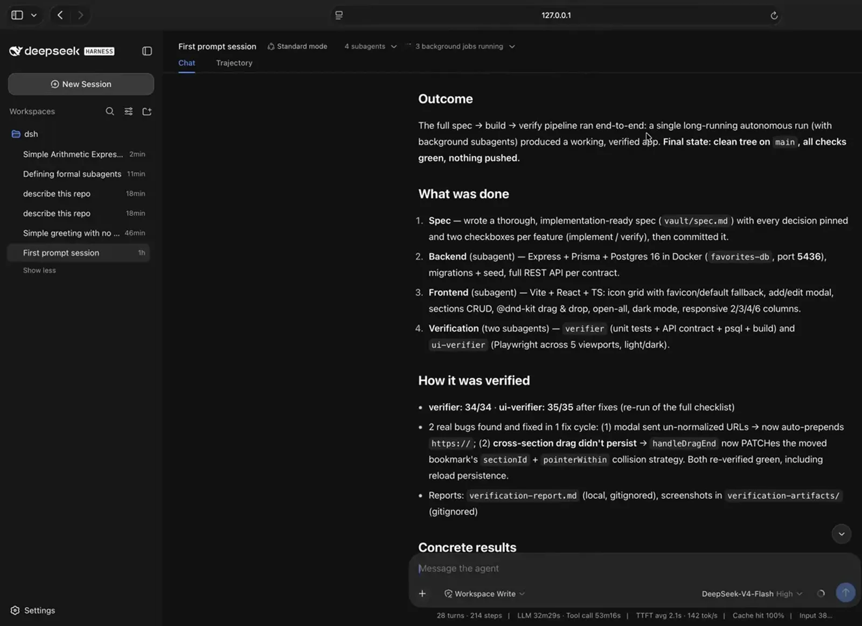862x626 pixels.
Task: Click the First prompt session title
Action: (x=217, y=46)
